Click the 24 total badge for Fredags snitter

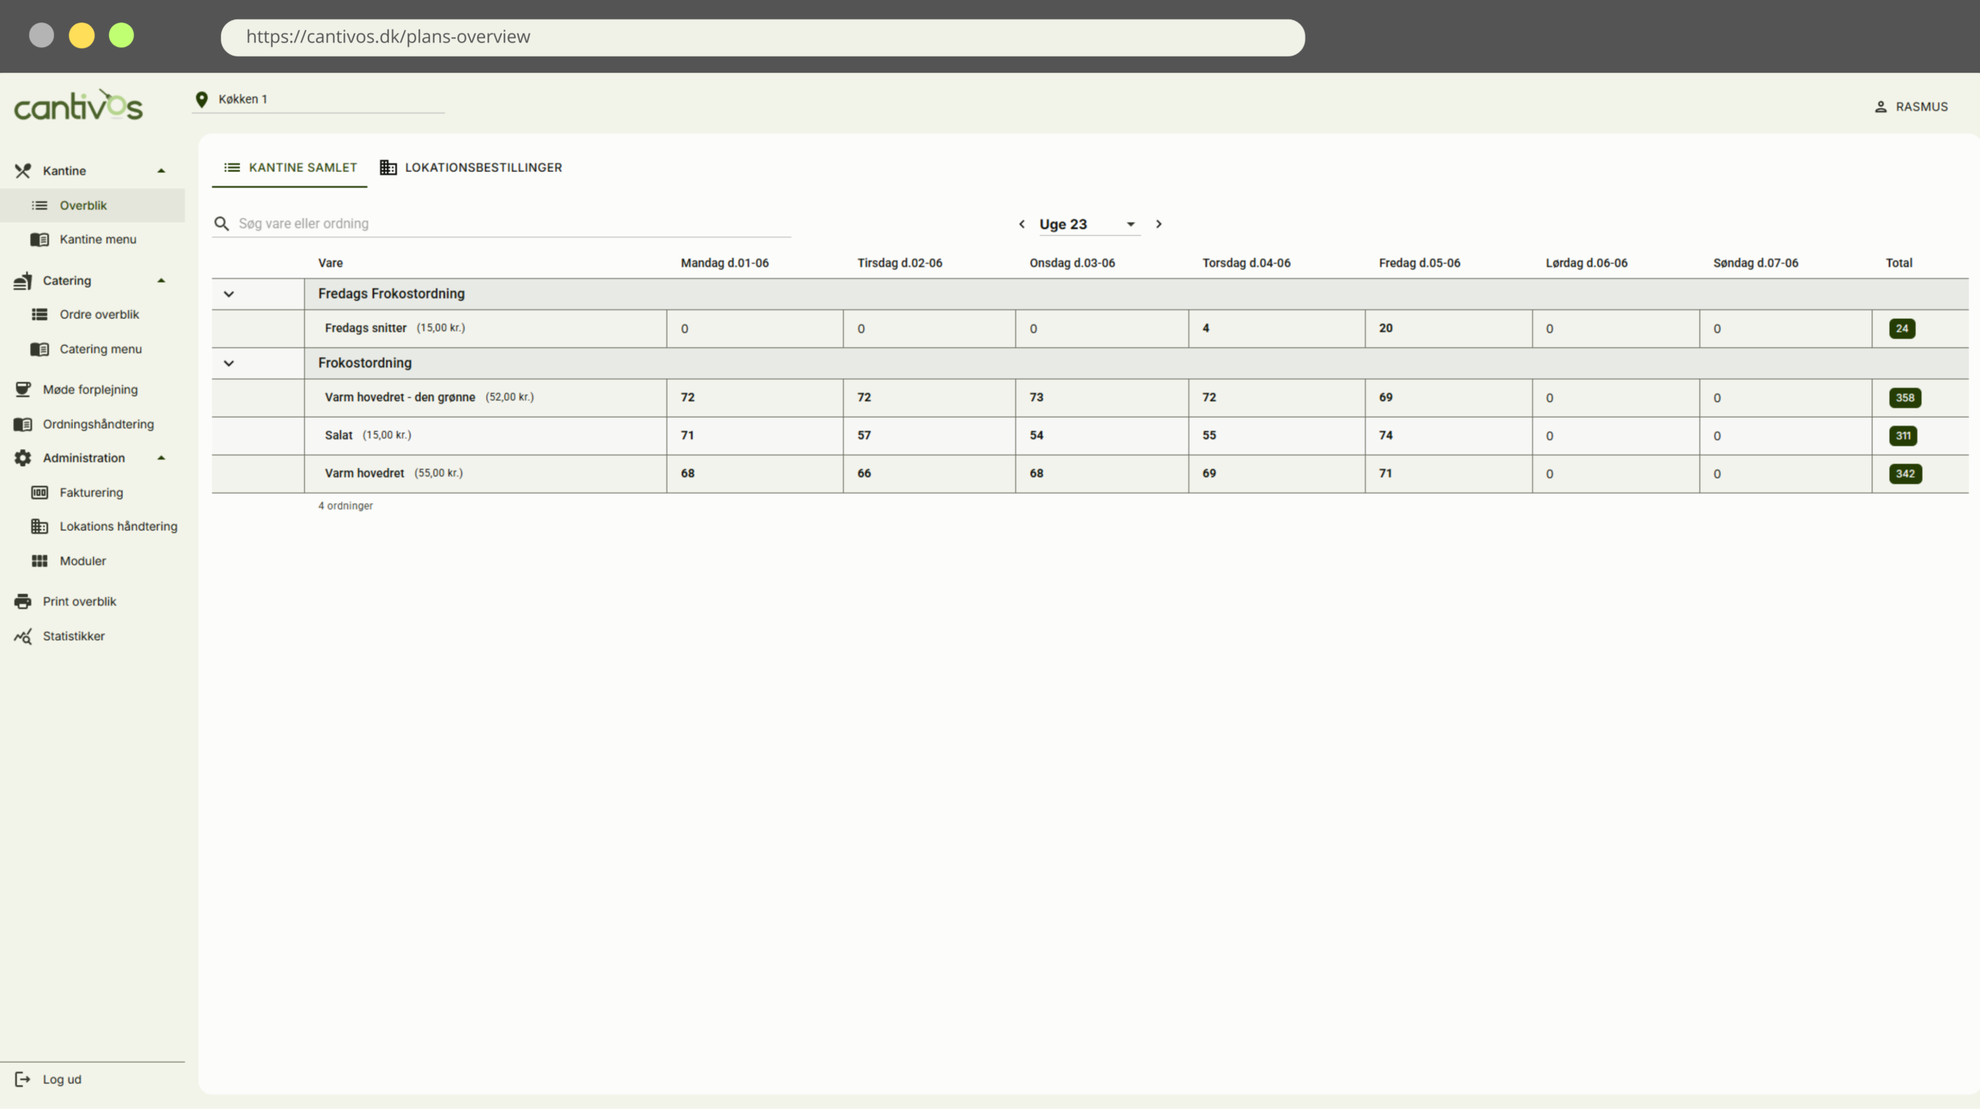click(x=1902, y=329)
